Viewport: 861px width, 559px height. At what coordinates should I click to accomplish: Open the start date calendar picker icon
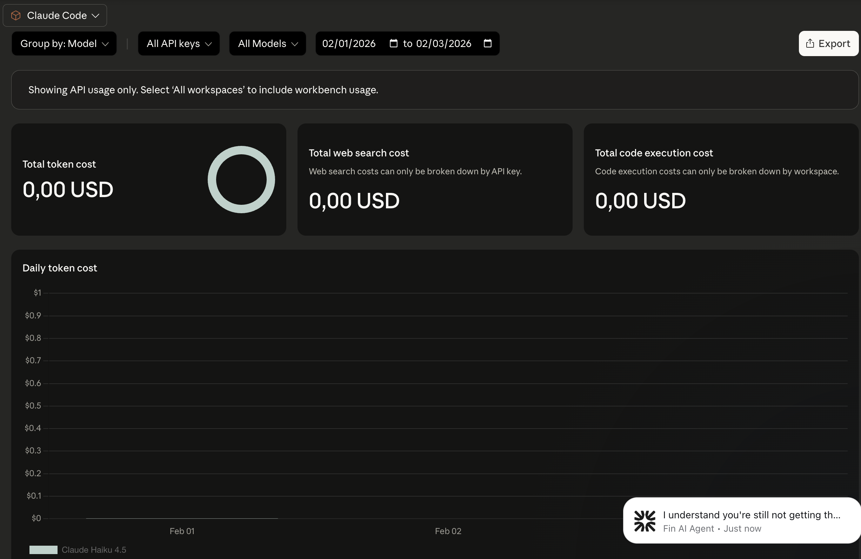[x=394, y=43]
